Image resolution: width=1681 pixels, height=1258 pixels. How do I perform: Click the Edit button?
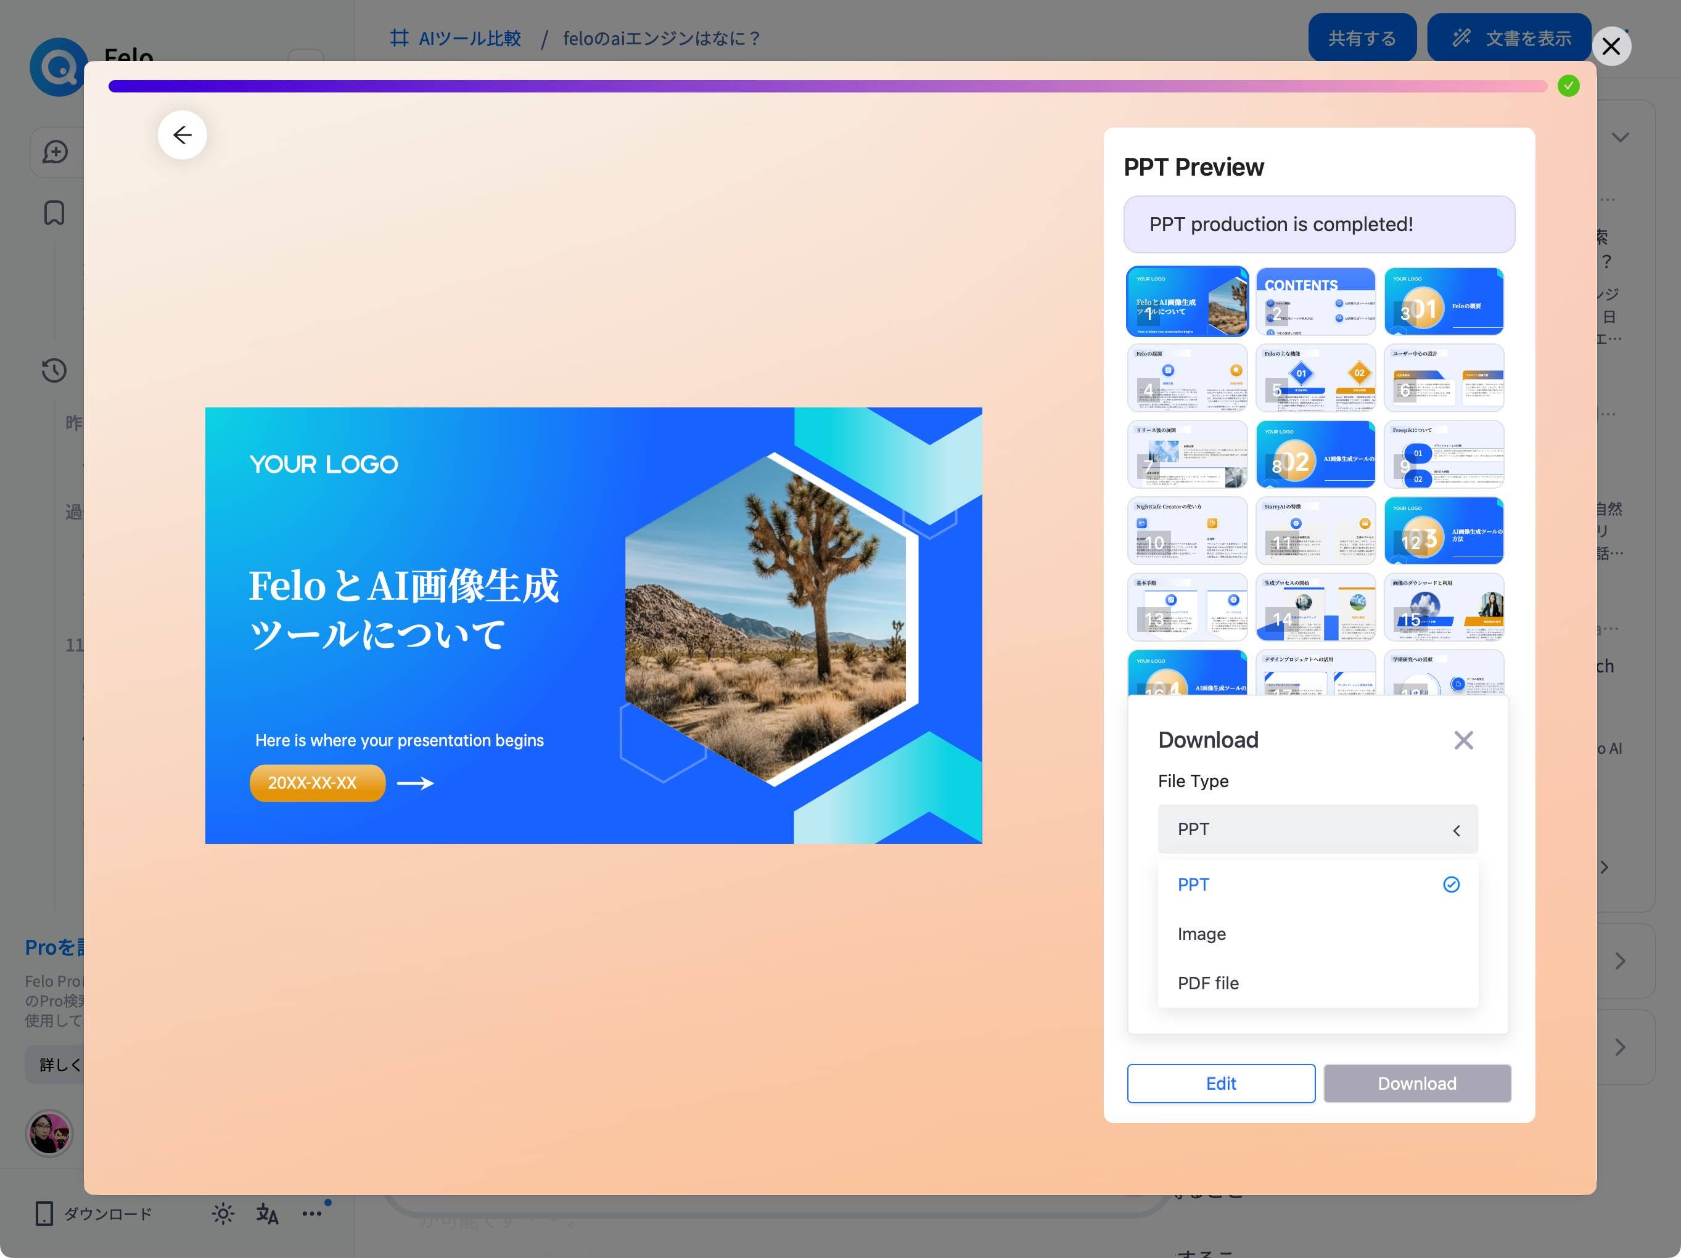tap(1220, 1084)
